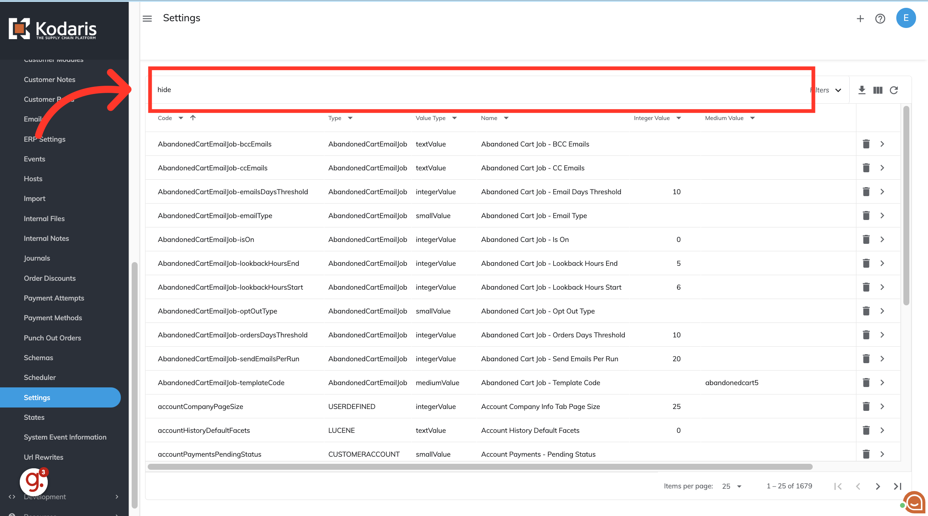Go to last page of results

click(x=897, y=486)
